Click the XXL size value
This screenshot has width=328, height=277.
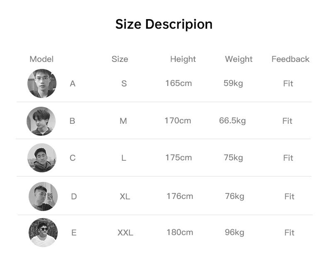(125, 233)
